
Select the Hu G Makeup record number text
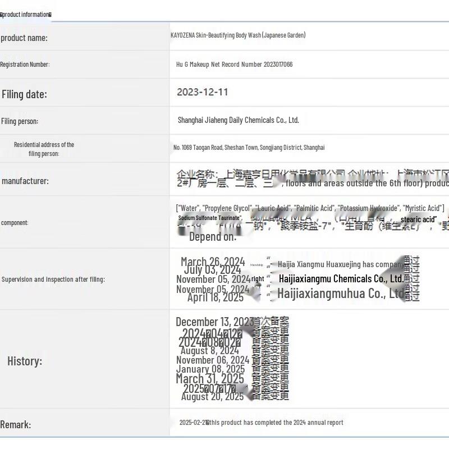[x=234, y=65]
